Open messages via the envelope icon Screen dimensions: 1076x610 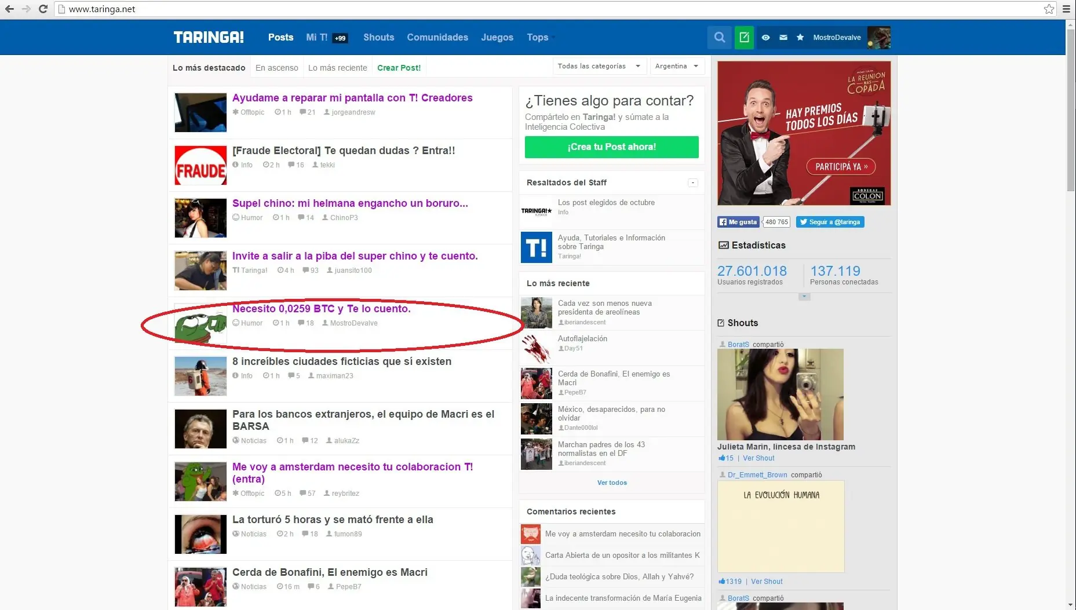point(783,38)
